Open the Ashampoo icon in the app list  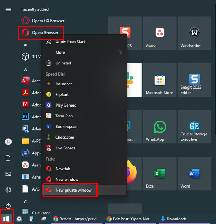pos(25,177)
